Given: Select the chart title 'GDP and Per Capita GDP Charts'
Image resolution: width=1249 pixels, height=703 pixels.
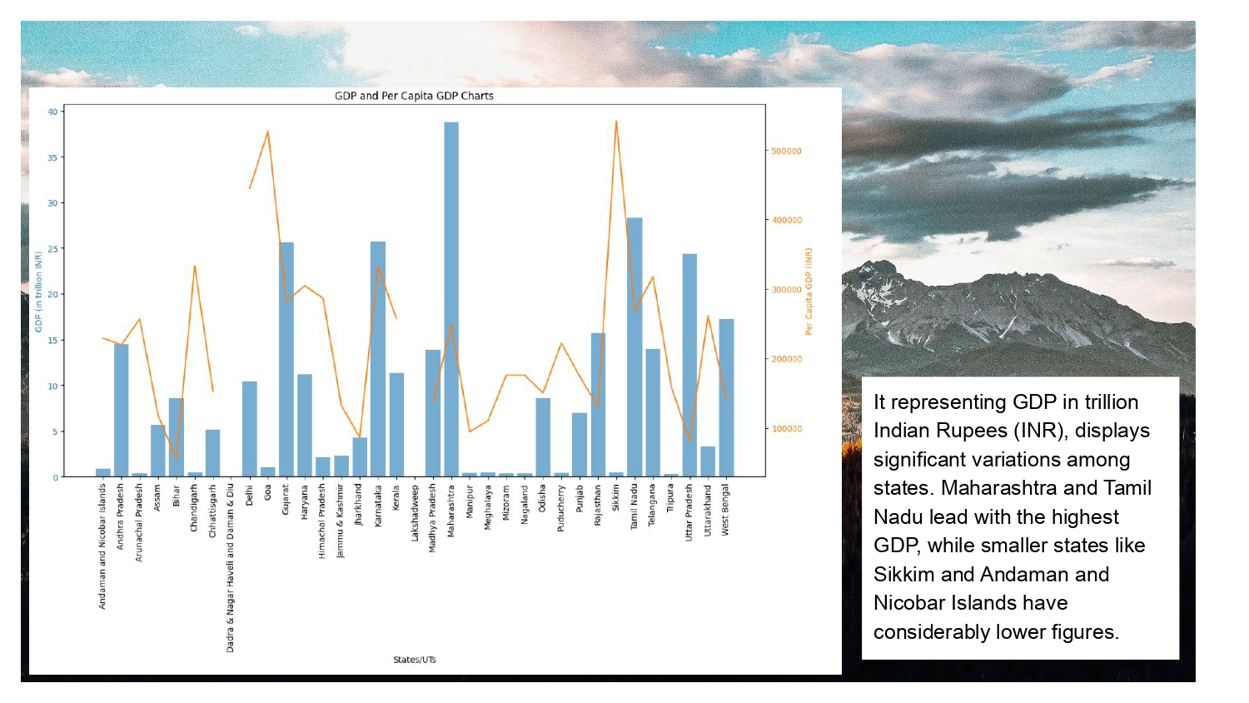Looking at the screenshot, I should pos(414,96).
